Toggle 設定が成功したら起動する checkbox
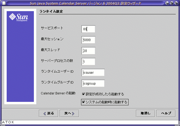180x126 pixels. pos(83,94)
